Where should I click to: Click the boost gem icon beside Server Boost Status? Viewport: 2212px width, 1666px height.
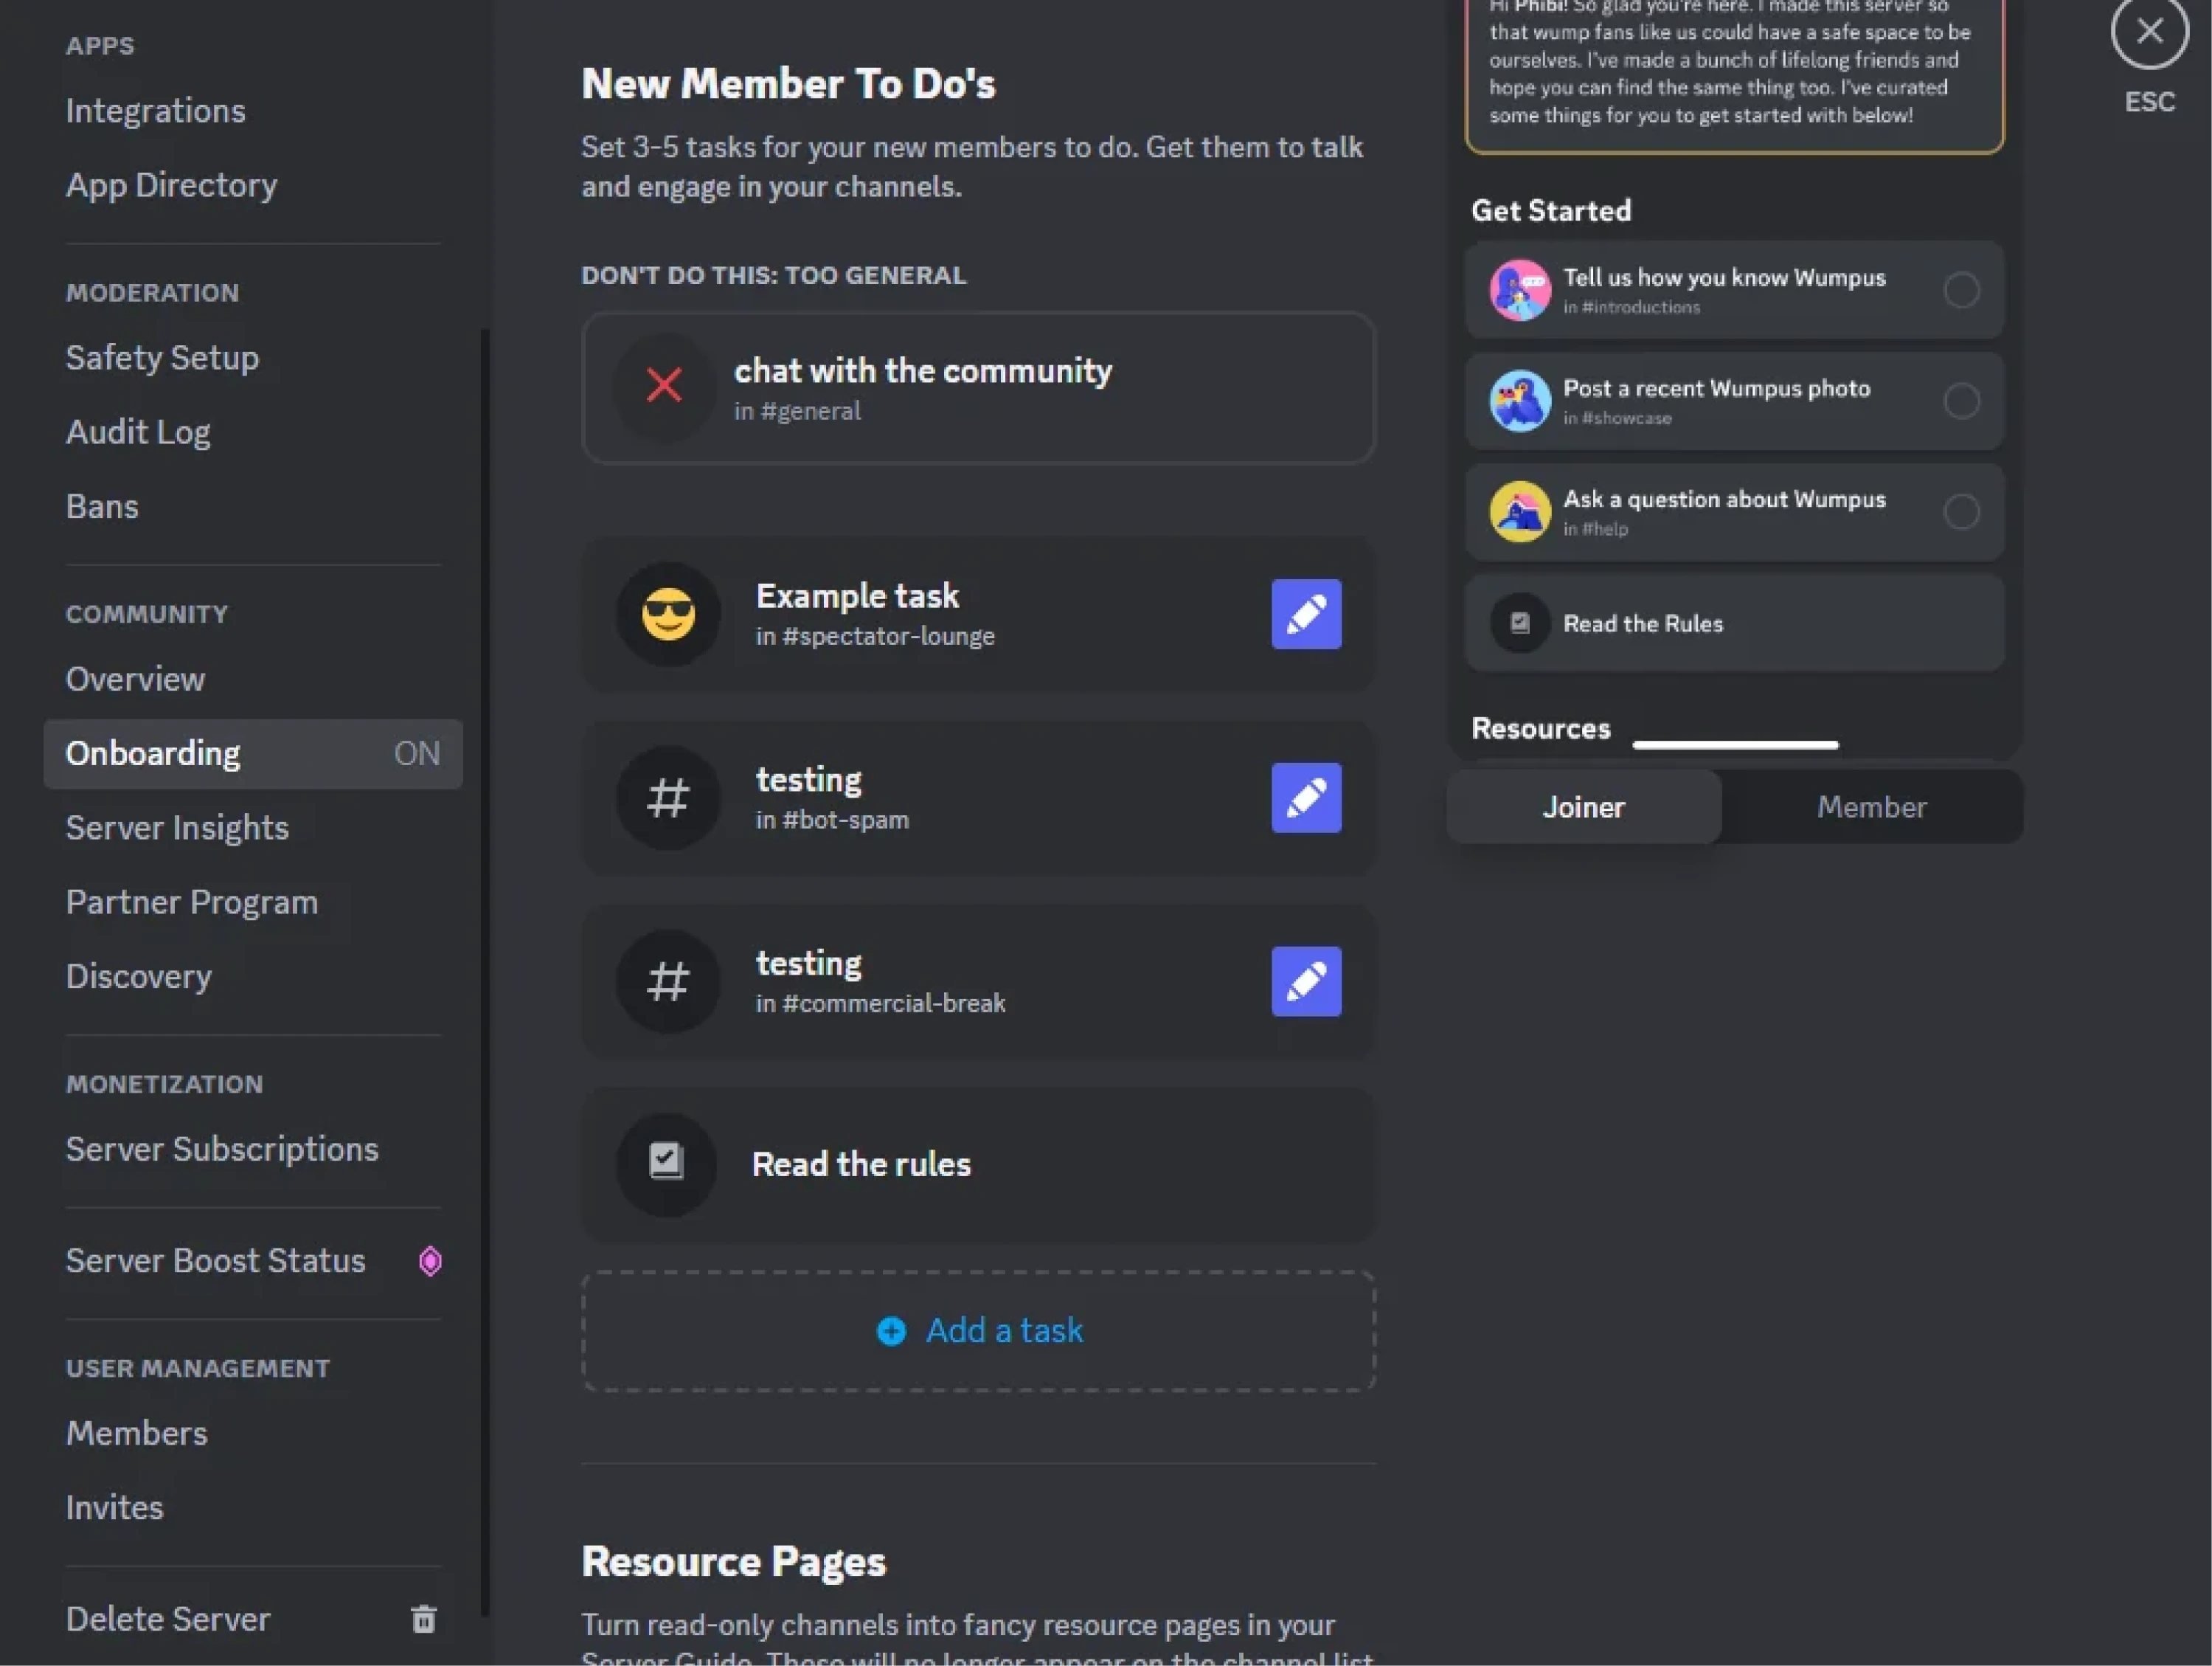click(x=431, y=1262)
